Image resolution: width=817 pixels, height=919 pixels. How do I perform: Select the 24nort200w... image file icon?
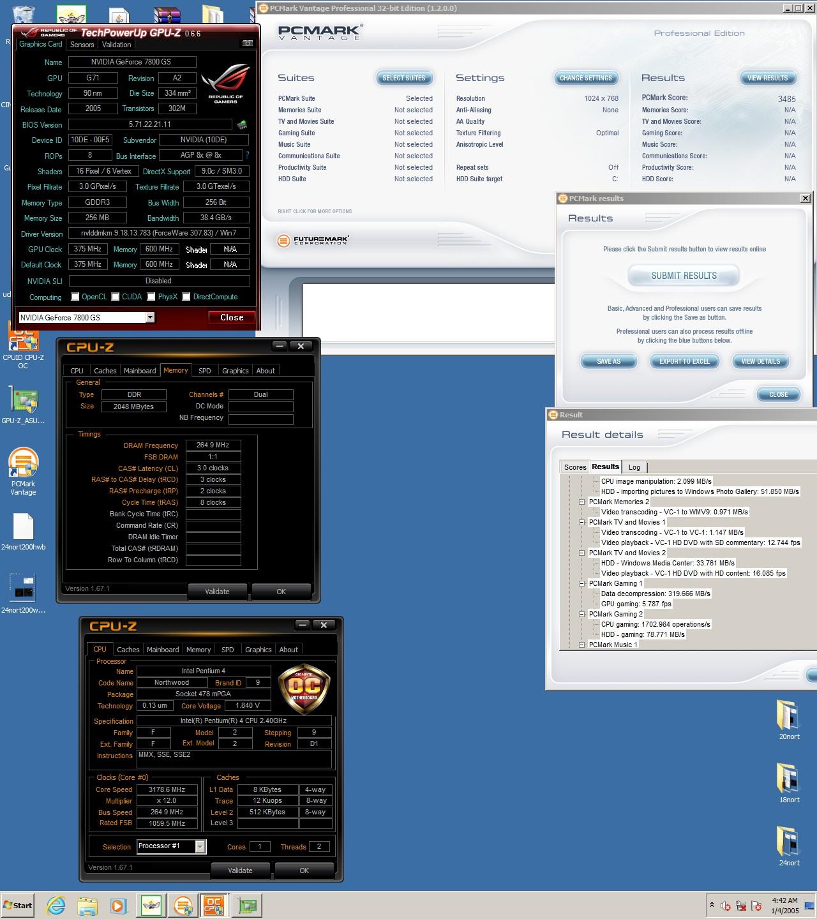tap(23, 594)
